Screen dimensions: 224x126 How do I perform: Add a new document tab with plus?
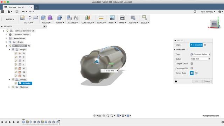click(36, 7)
